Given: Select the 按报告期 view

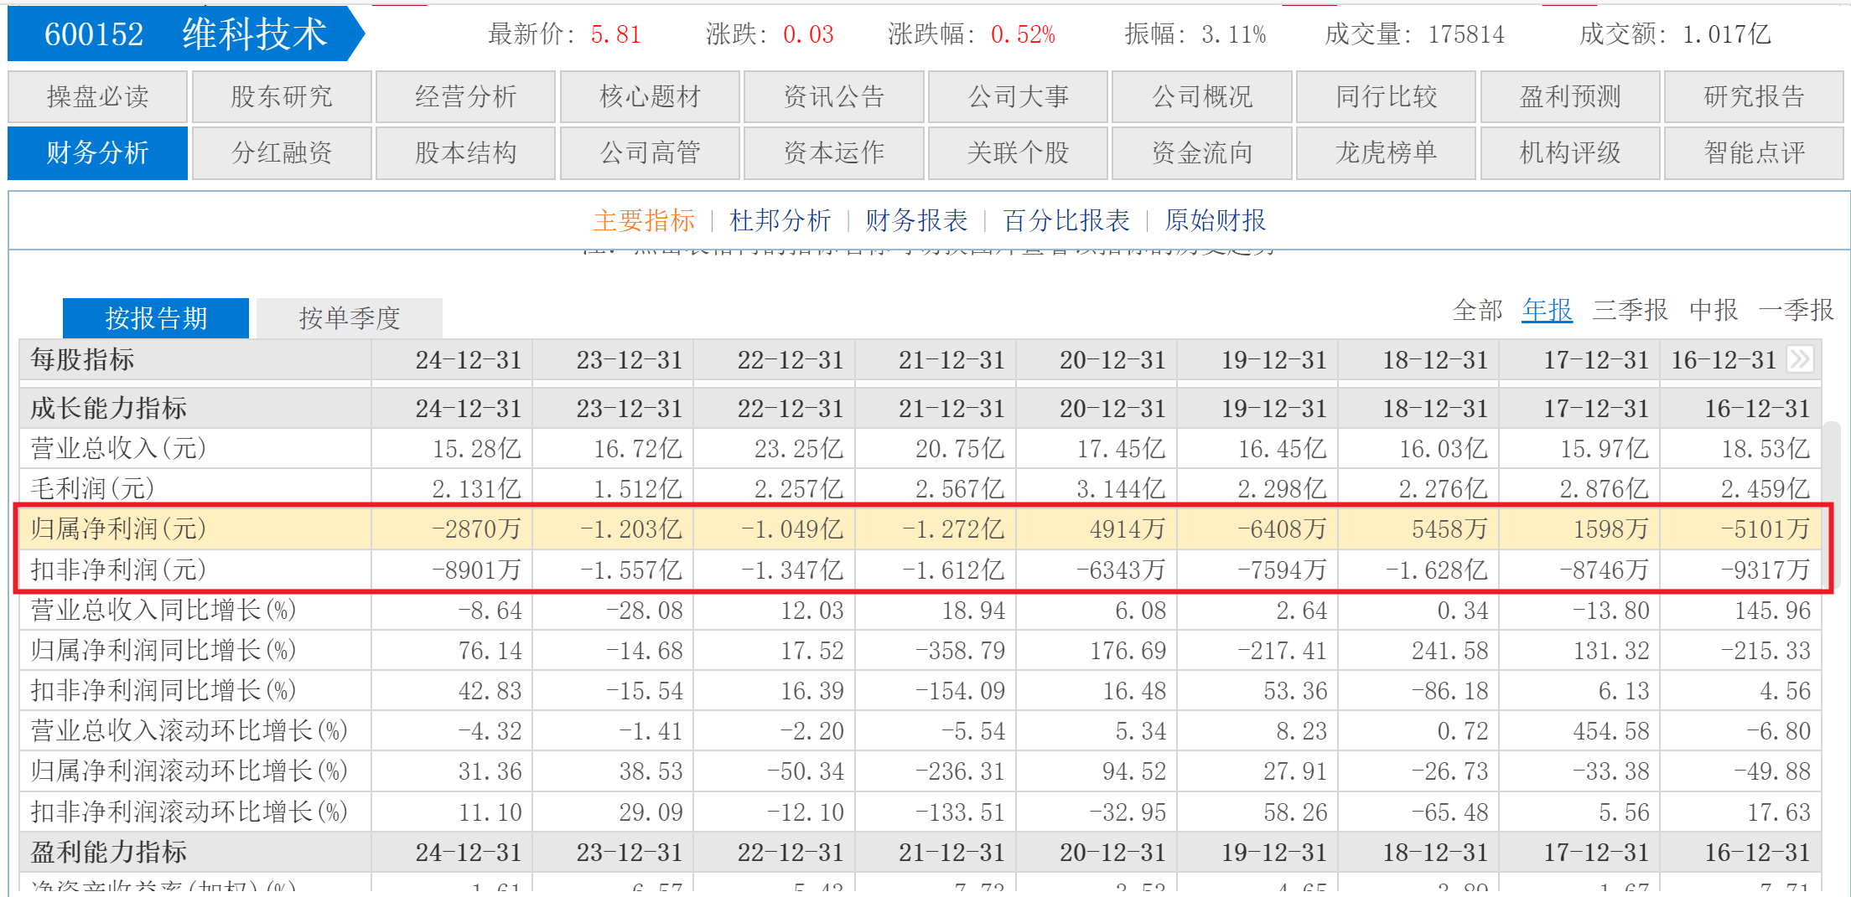Looking at the screenshot, I should pyautogui.click(x=156, y=318).
